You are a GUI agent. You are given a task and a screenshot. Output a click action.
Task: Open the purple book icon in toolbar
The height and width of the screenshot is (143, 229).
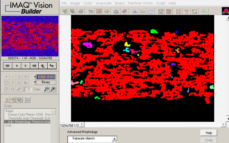coord(125,11)
